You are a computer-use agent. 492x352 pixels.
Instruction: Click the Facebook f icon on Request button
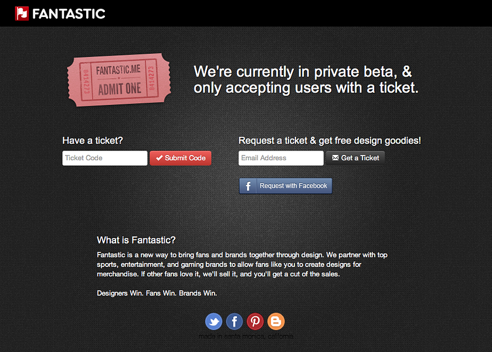pos(247,185)
